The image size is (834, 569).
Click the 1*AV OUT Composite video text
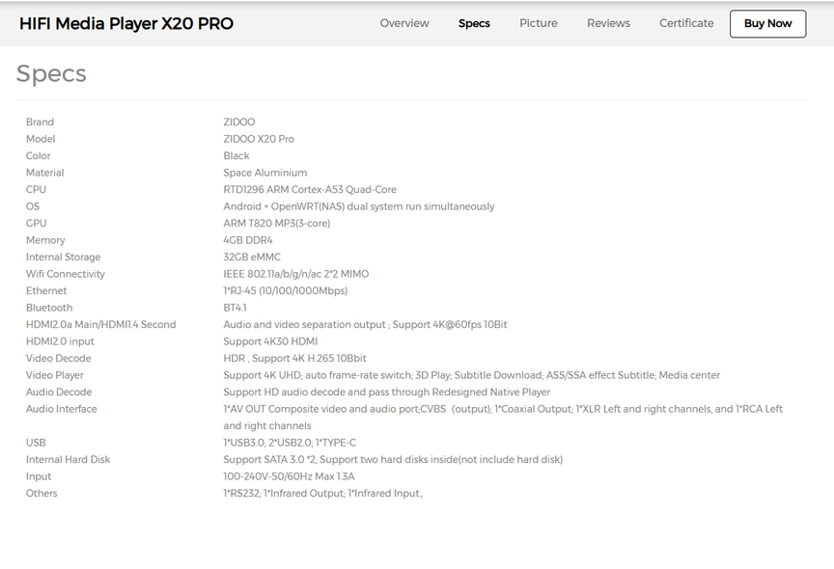(503, 417)
